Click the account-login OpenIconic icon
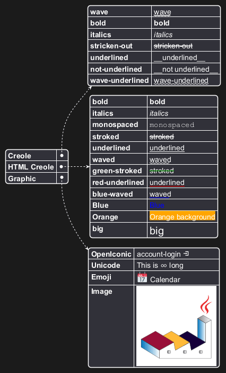The image size is (226, 373). coord(186,254)
